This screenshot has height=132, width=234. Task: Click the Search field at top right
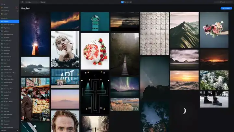pos(223,2)
